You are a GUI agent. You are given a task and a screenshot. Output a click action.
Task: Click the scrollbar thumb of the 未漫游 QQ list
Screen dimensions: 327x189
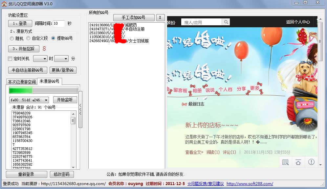click(x=73, y=121)
